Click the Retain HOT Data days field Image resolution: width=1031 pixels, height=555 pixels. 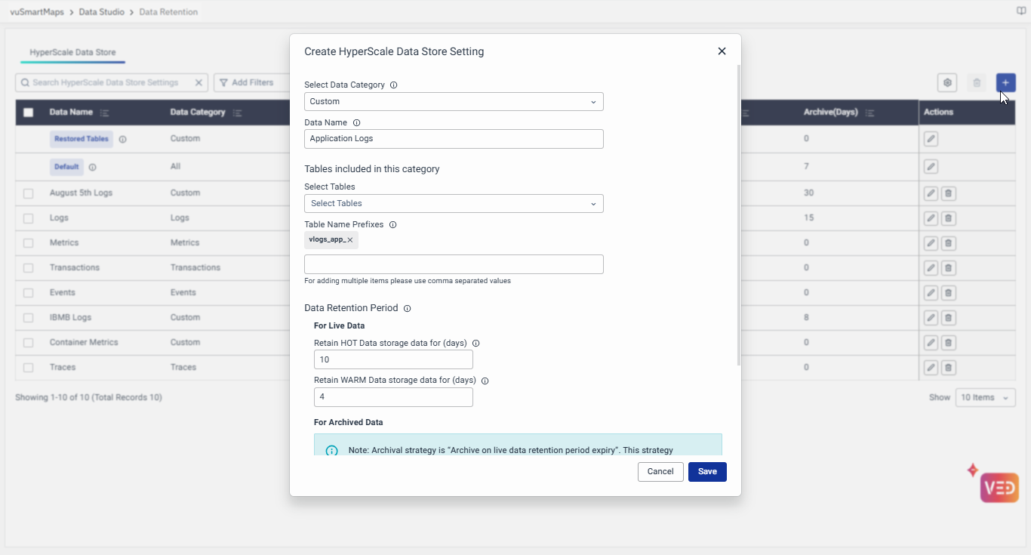393,359
